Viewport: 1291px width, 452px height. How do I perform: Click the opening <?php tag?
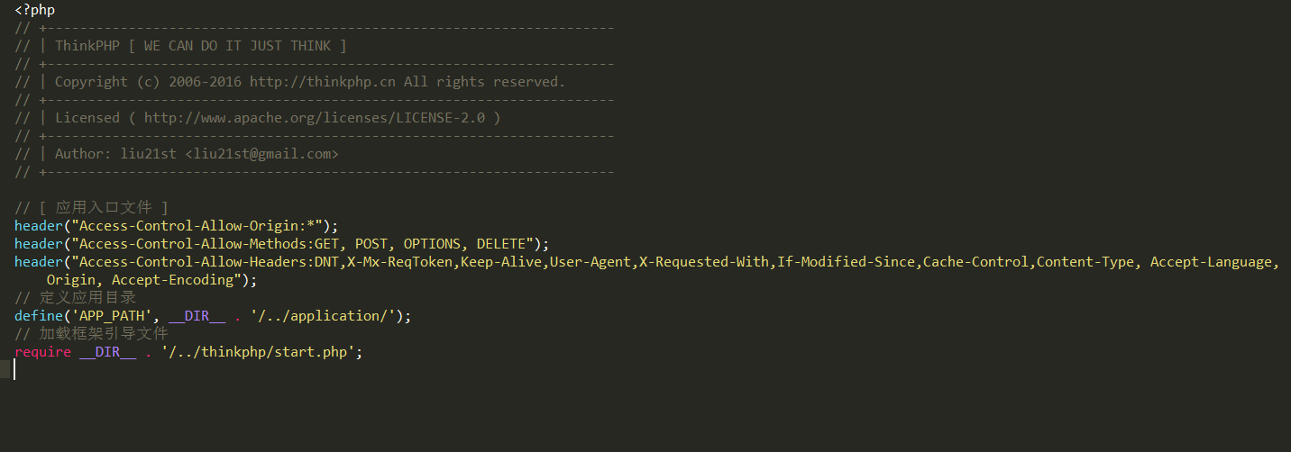[34, 10]
